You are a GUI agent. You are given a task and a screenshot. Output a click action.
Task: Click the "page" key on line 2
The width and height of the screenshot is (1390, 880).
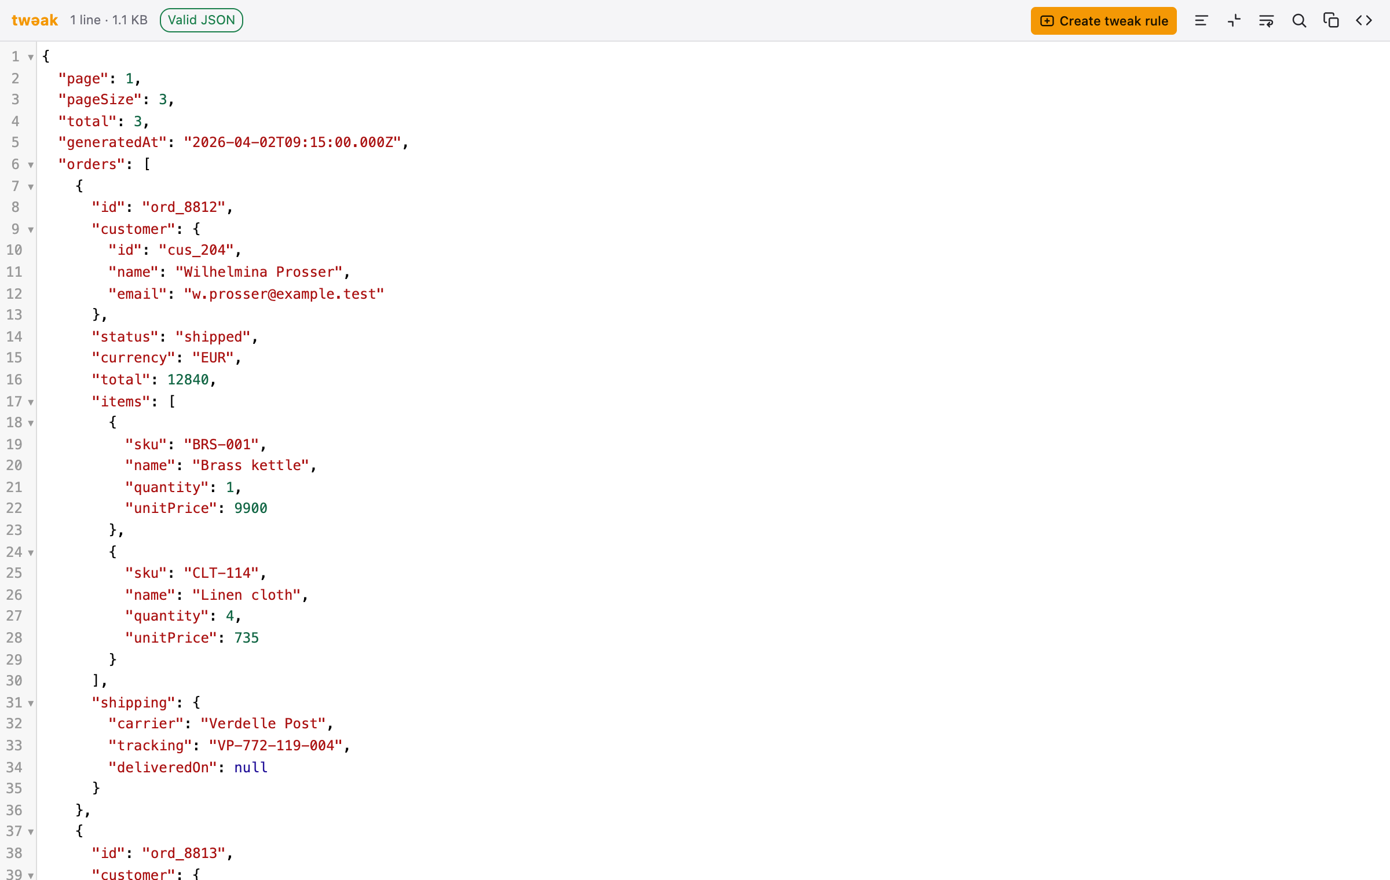pyautogui.click(x=83, y=79)
